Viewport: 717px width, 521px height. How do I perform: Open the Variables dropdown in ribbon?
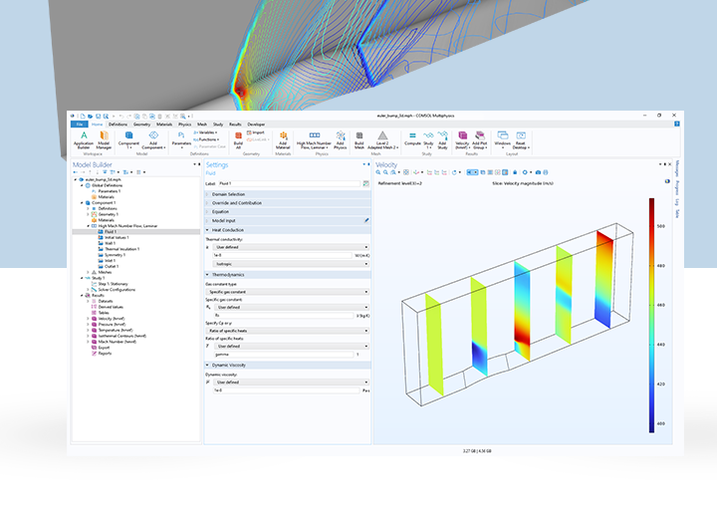click(x=205, y=132)
